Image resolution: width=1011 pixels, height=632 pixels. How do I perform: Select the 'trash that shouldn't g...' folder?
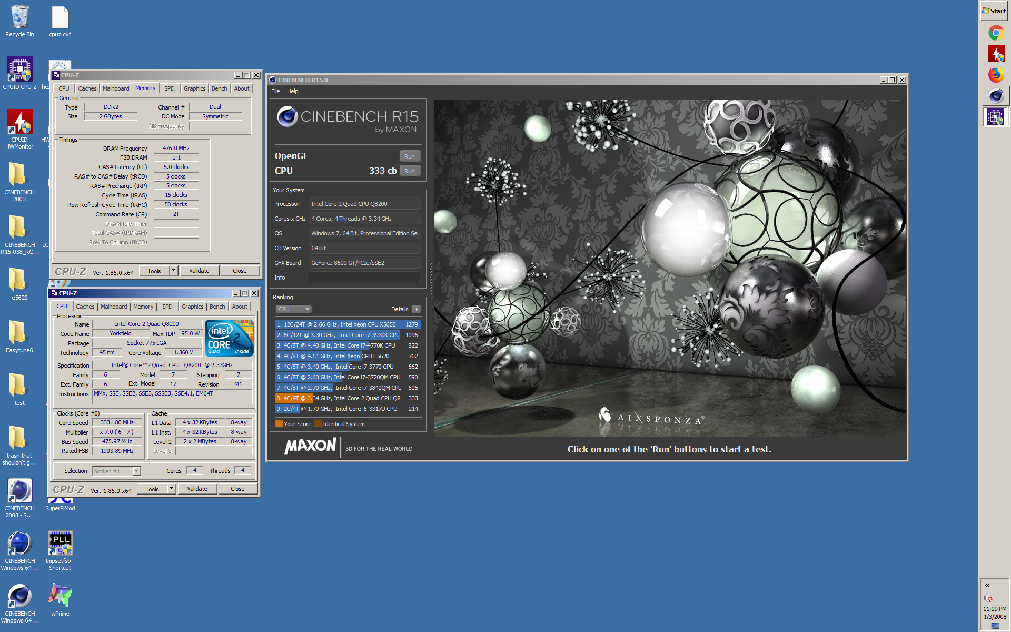19,446
